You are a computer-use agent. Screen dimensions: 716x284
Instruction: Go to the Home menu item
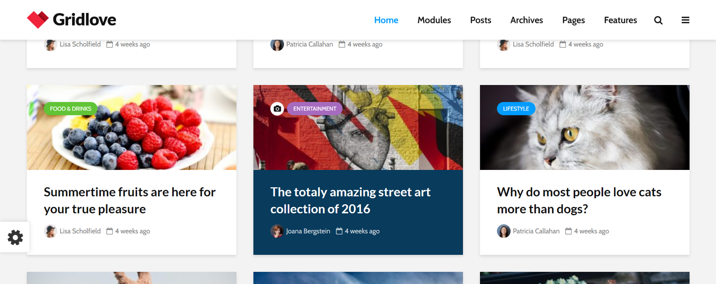coord(386,20)
